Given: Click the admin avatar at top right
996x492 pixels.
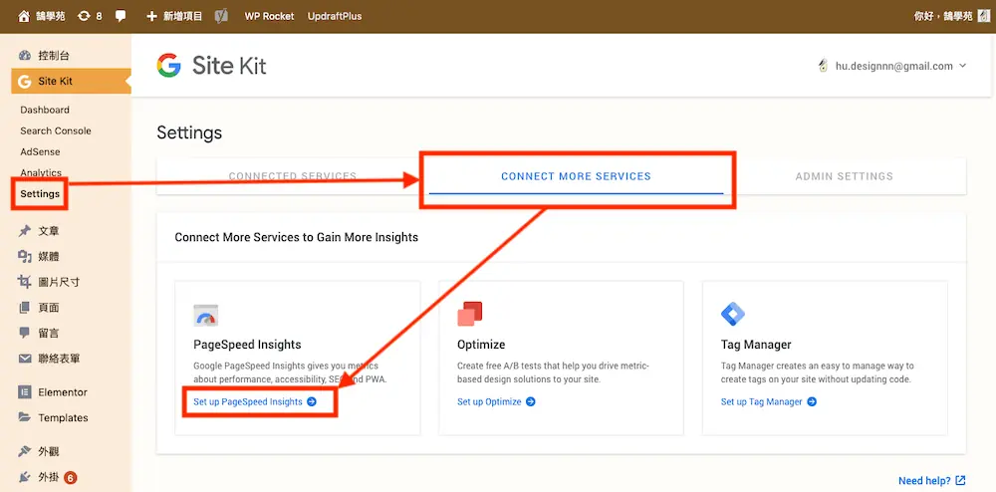Looking at the screenshot, I should [x=983, y=17].
